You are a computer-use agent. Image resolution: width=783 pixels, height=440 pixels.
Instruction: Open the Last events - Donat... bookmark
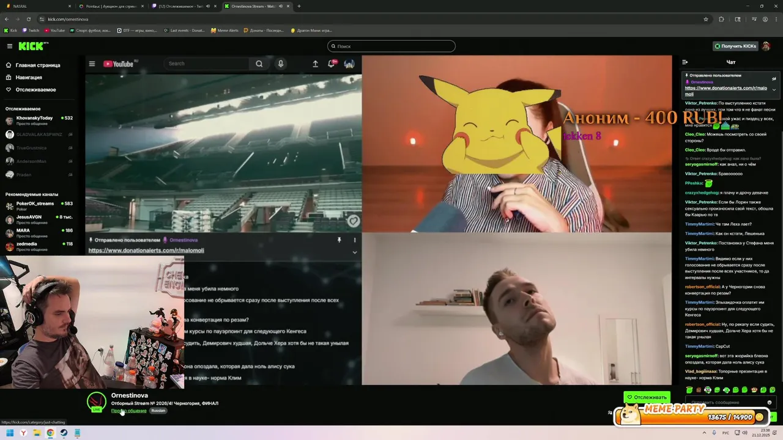tap(184, 30)
